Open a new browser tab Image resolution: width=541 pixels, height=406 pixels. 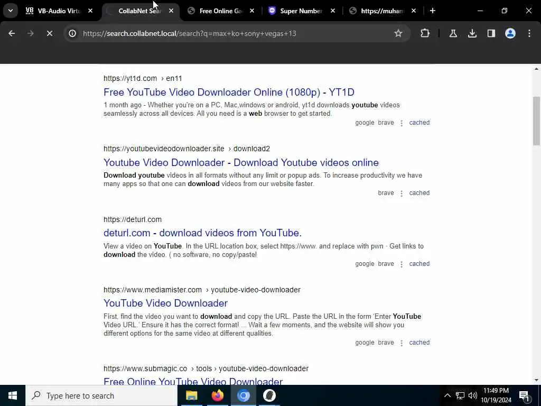(433, 11)
